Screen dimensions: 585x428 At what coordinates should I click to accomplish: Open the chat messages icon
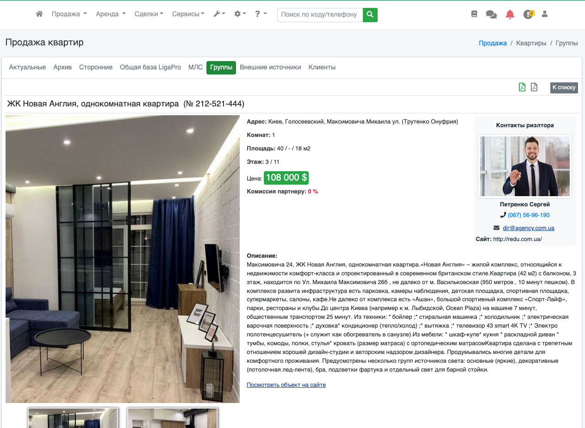491,14
